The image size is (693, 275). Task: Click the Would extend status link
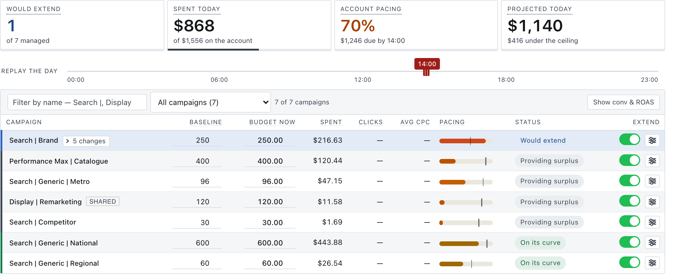tap(543, 140)
